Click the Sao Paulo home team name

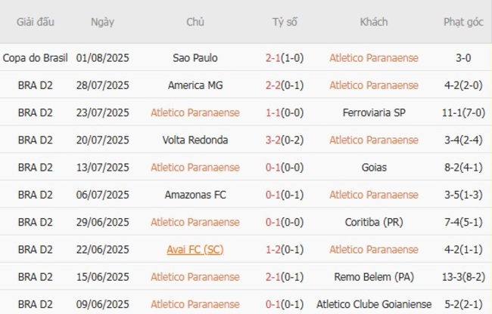195,58
